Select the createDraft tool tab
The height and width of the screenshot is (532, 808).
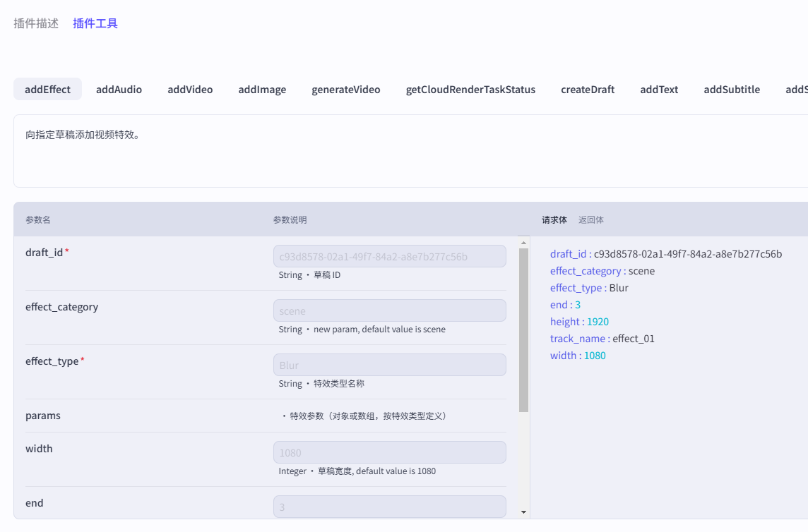[588, 90]
